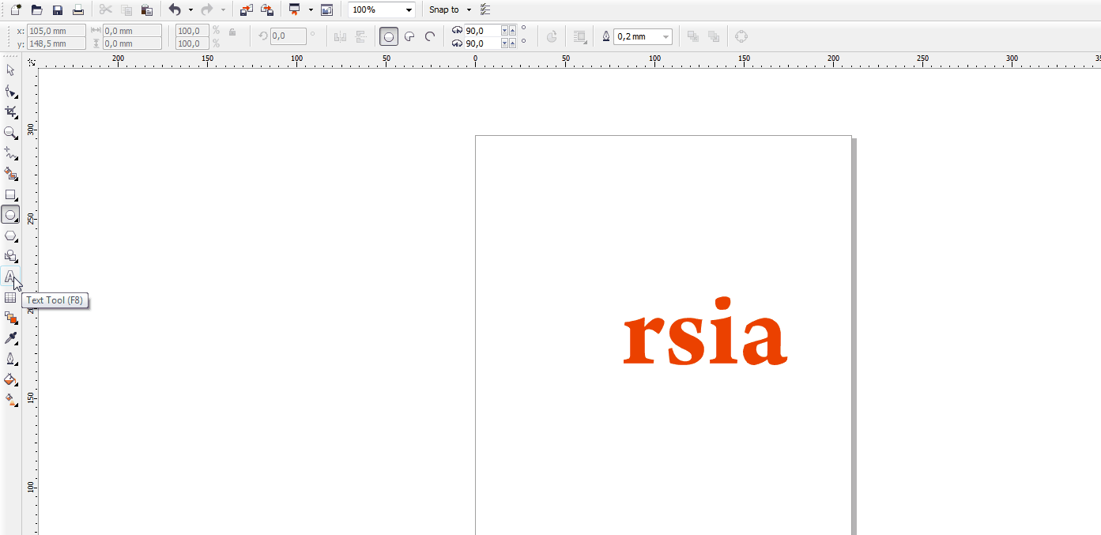Click the orange rsia text on page
Viewport: 1101px width, 535px height.
[705, 332]
